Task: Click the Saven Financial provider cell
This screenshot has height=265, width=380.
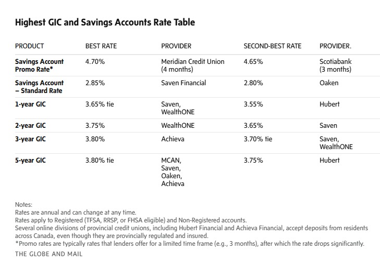Action: pyautogui.click(x=183, y=83)
